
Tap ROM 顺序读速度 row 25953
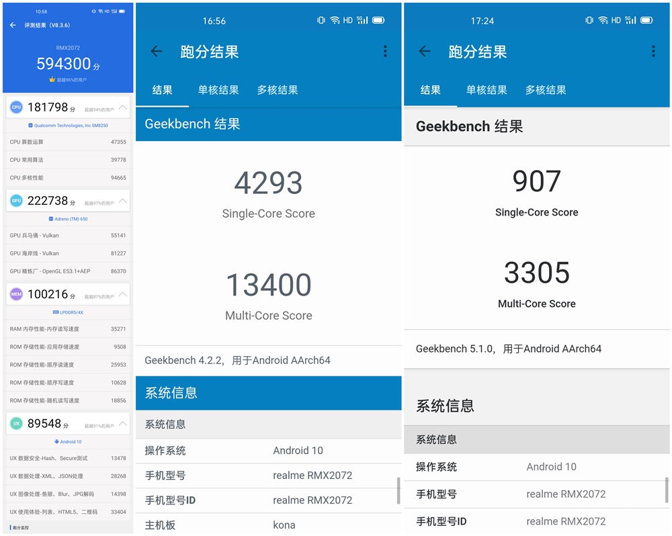point(68,365)
